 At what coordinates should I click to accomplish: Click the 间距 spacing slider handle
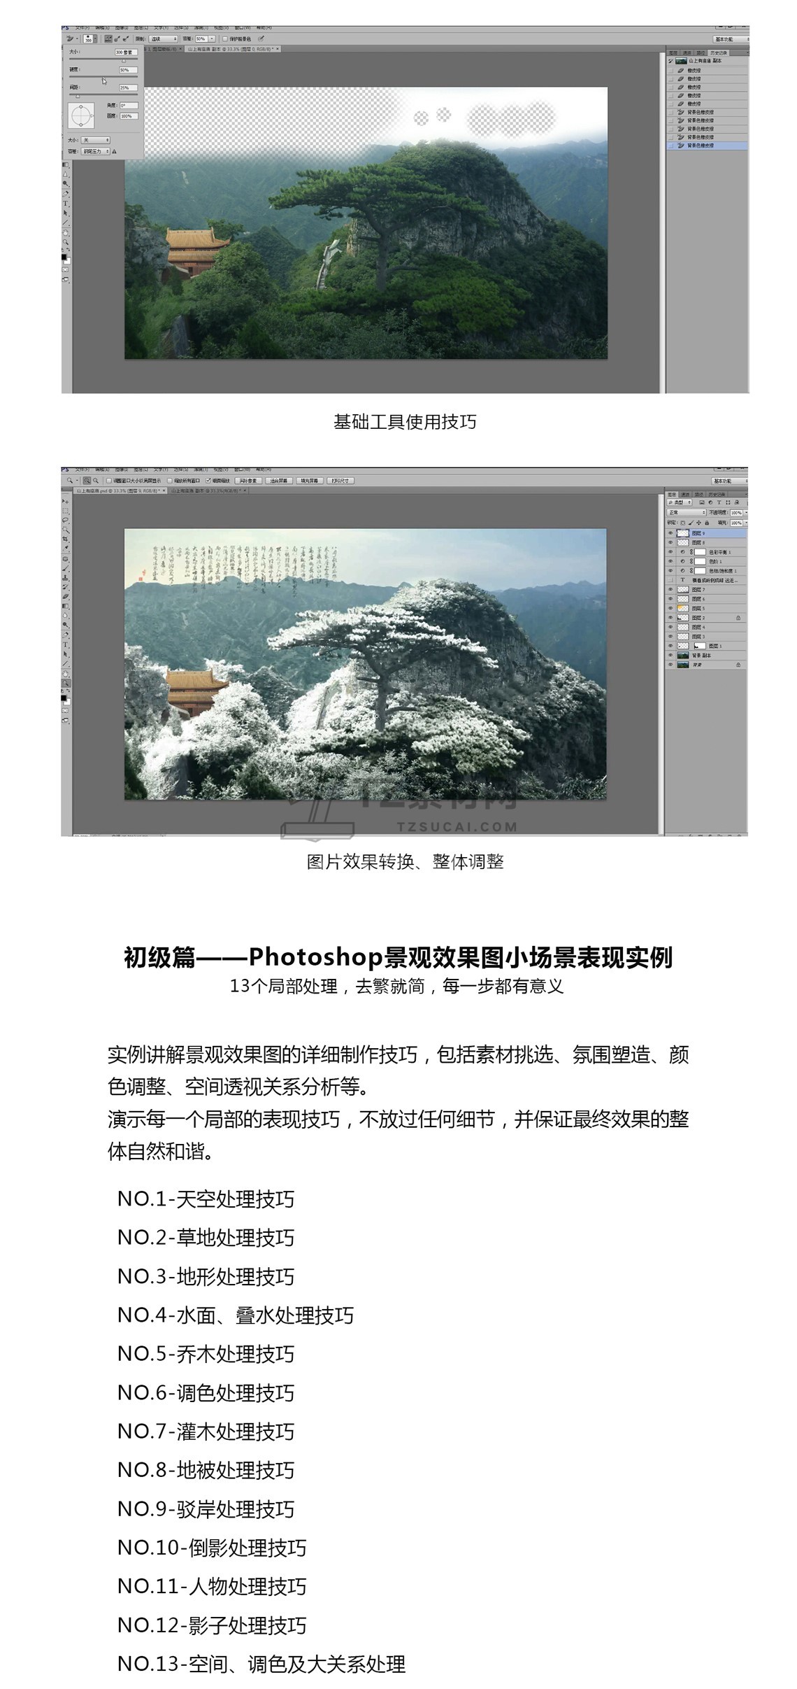point(78,97)
